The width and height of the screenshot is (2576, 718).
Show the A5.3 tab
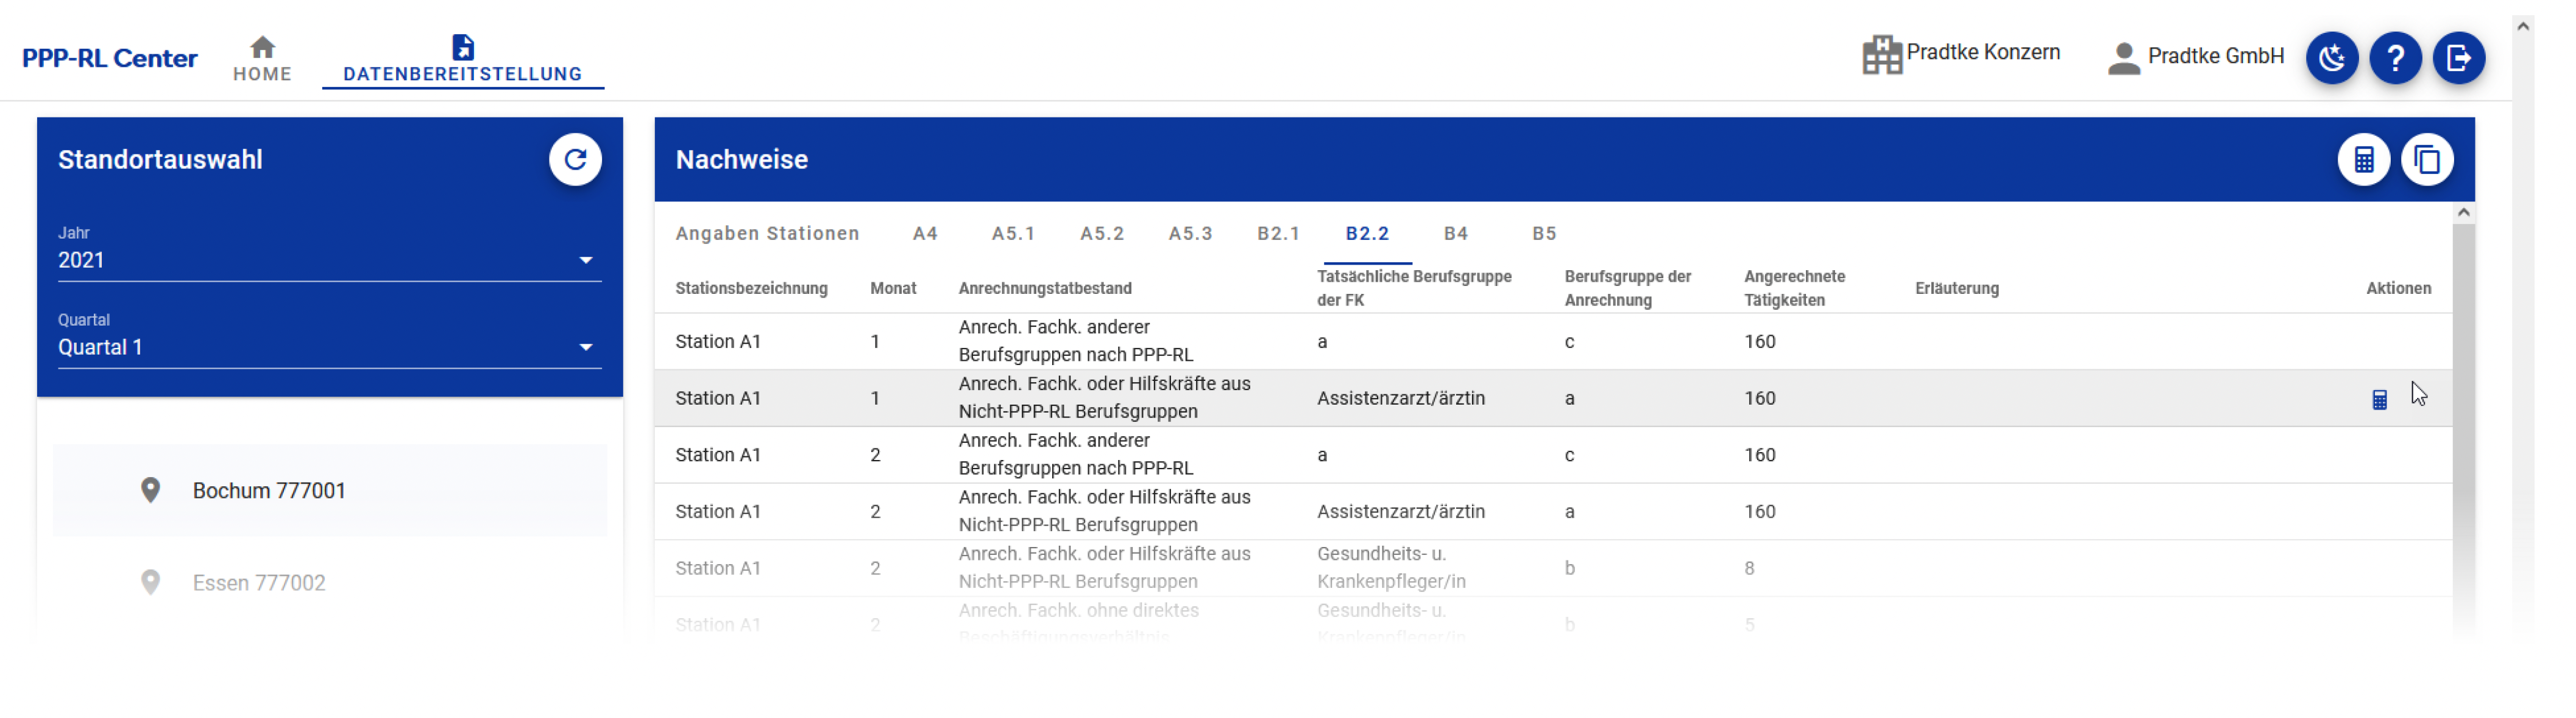pyautogui.click(x=1189, y=234)
